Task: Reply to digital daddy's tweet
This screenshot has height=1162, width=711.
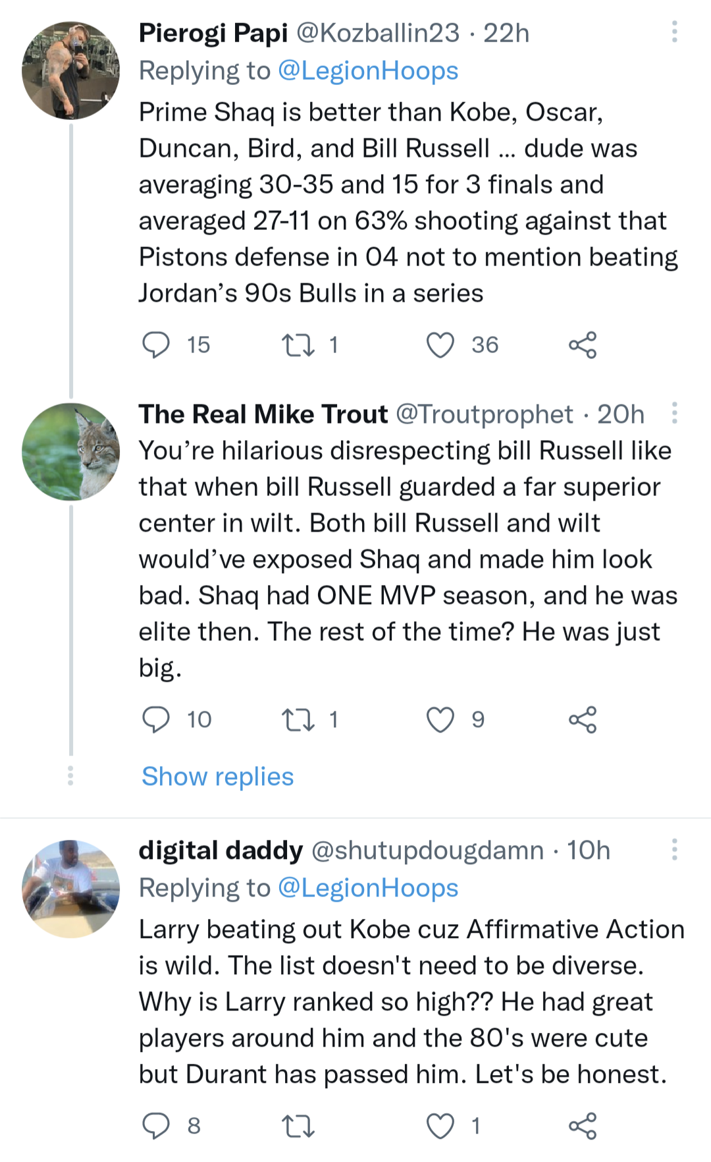Action: (157, 1126)
